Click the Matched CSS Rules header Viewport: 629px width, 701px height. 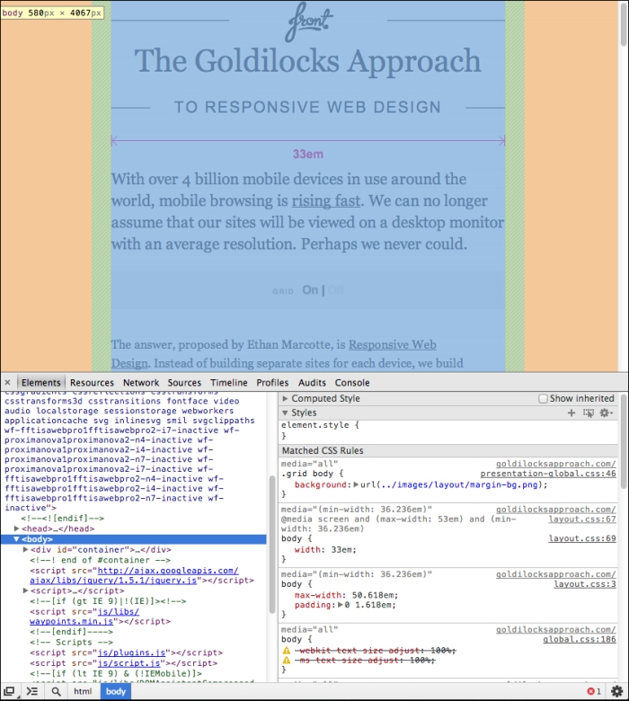tap(448, 450)
